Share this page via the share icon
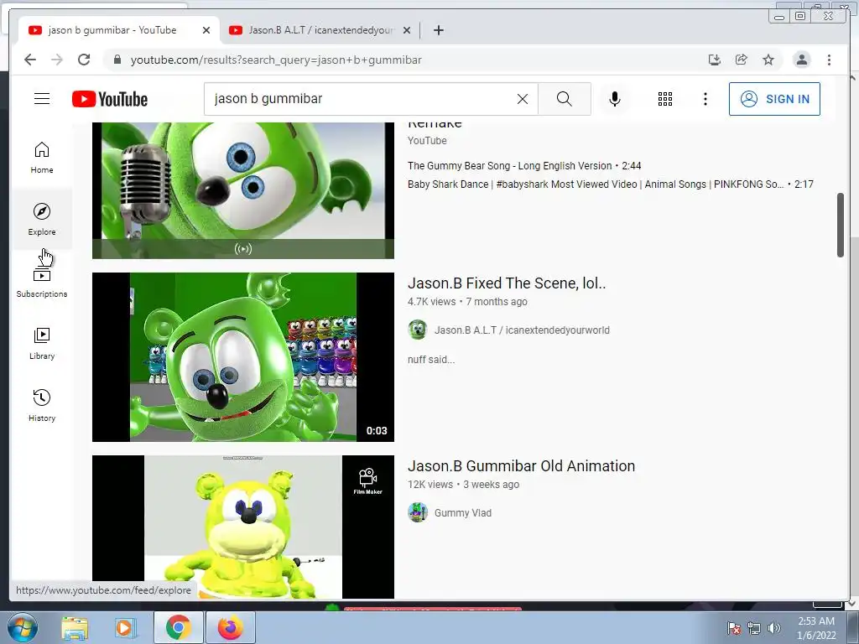The height and width of the screenshot is (644, 859). pos(742,60)
